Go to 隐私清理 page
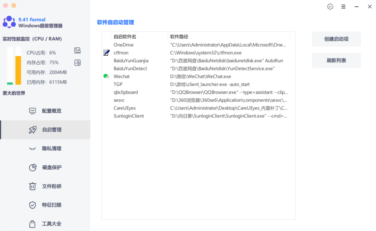The width and height of the screenshot is (376, 231). coord(46,149)
